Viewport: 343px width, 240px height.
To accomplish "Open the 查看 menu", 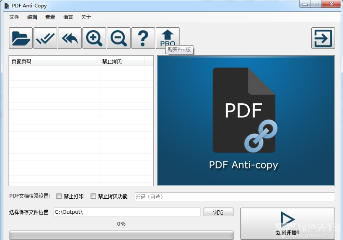I will (50, 17).
